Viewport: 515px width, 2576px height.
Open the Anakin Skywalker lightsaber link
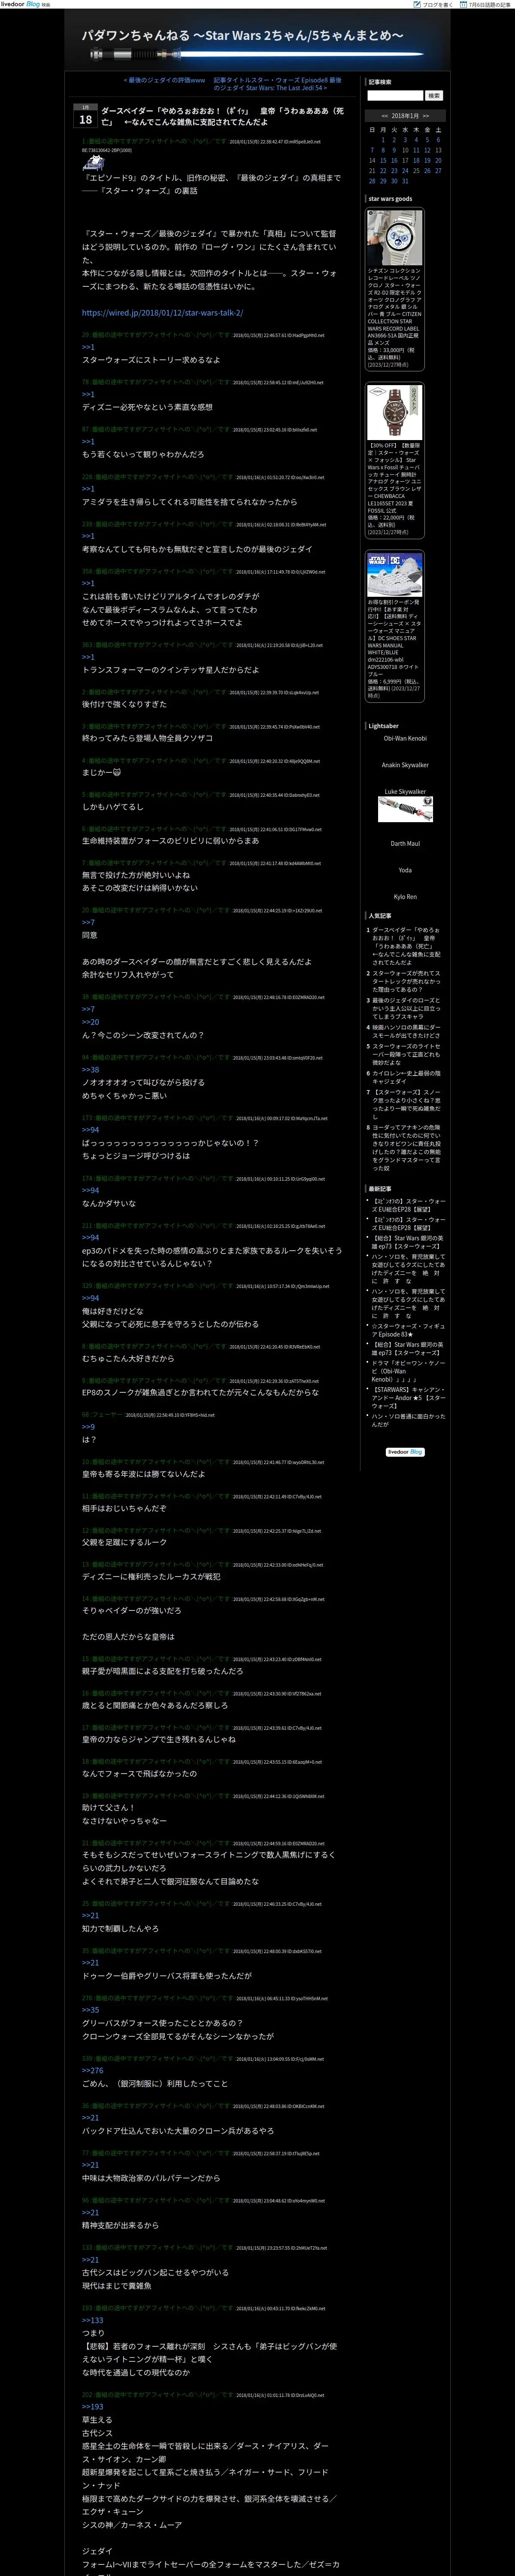click(405, 765)
